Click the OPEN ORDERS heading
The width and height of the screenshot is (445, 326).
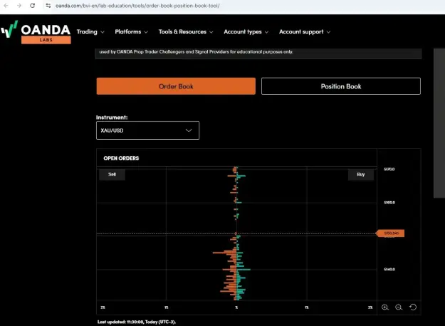(x=121, y=158)
